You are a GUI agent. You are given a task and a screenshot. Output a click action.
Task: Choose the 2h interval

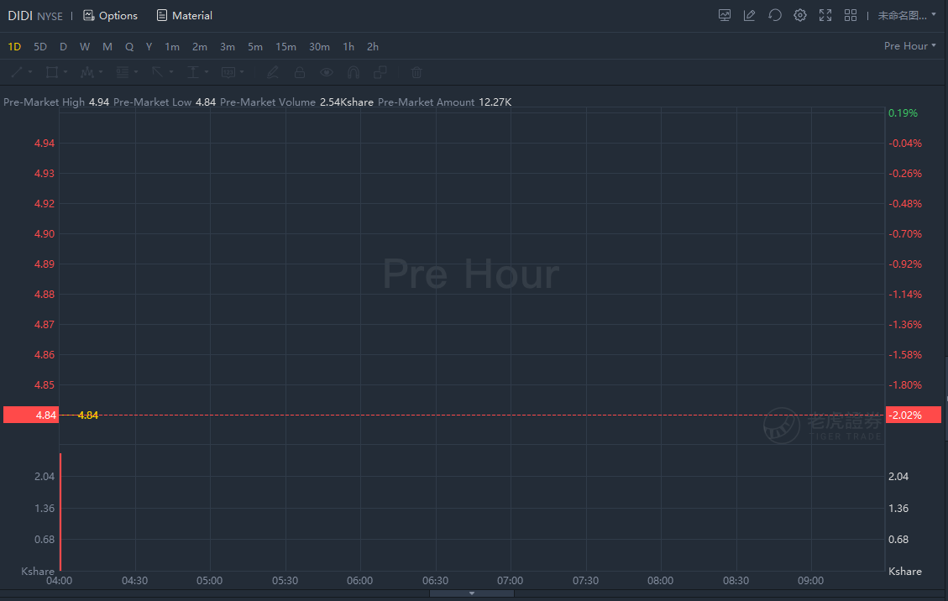pos(373,46)
